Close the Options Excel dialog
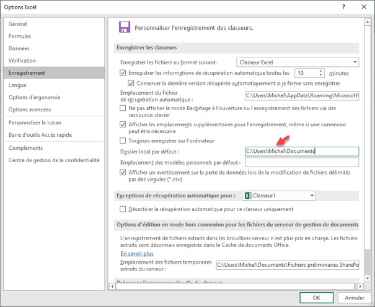The height and width of the screenshot is (307, 375). pos(363,6)
